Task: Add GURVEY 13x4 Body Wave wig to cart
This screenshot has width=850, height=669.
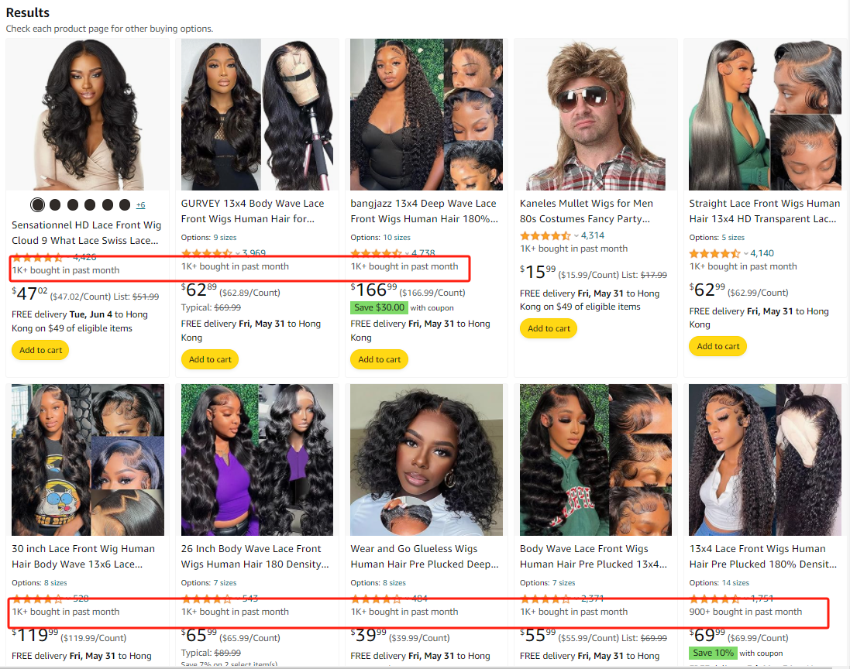Action: pos(210,359)
